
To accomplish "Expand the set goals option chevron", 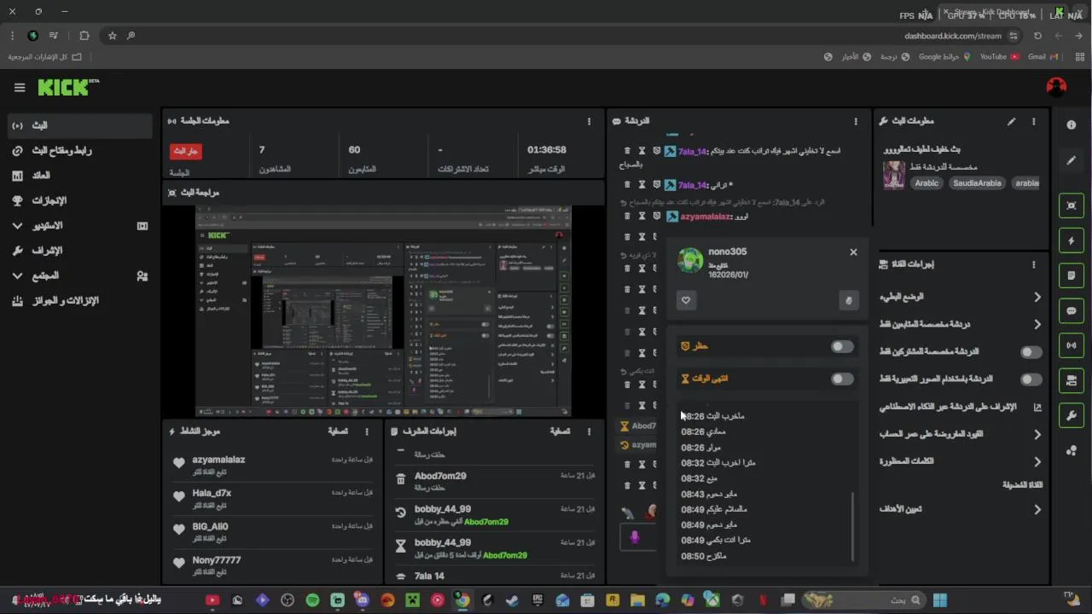I will 1037,509.
